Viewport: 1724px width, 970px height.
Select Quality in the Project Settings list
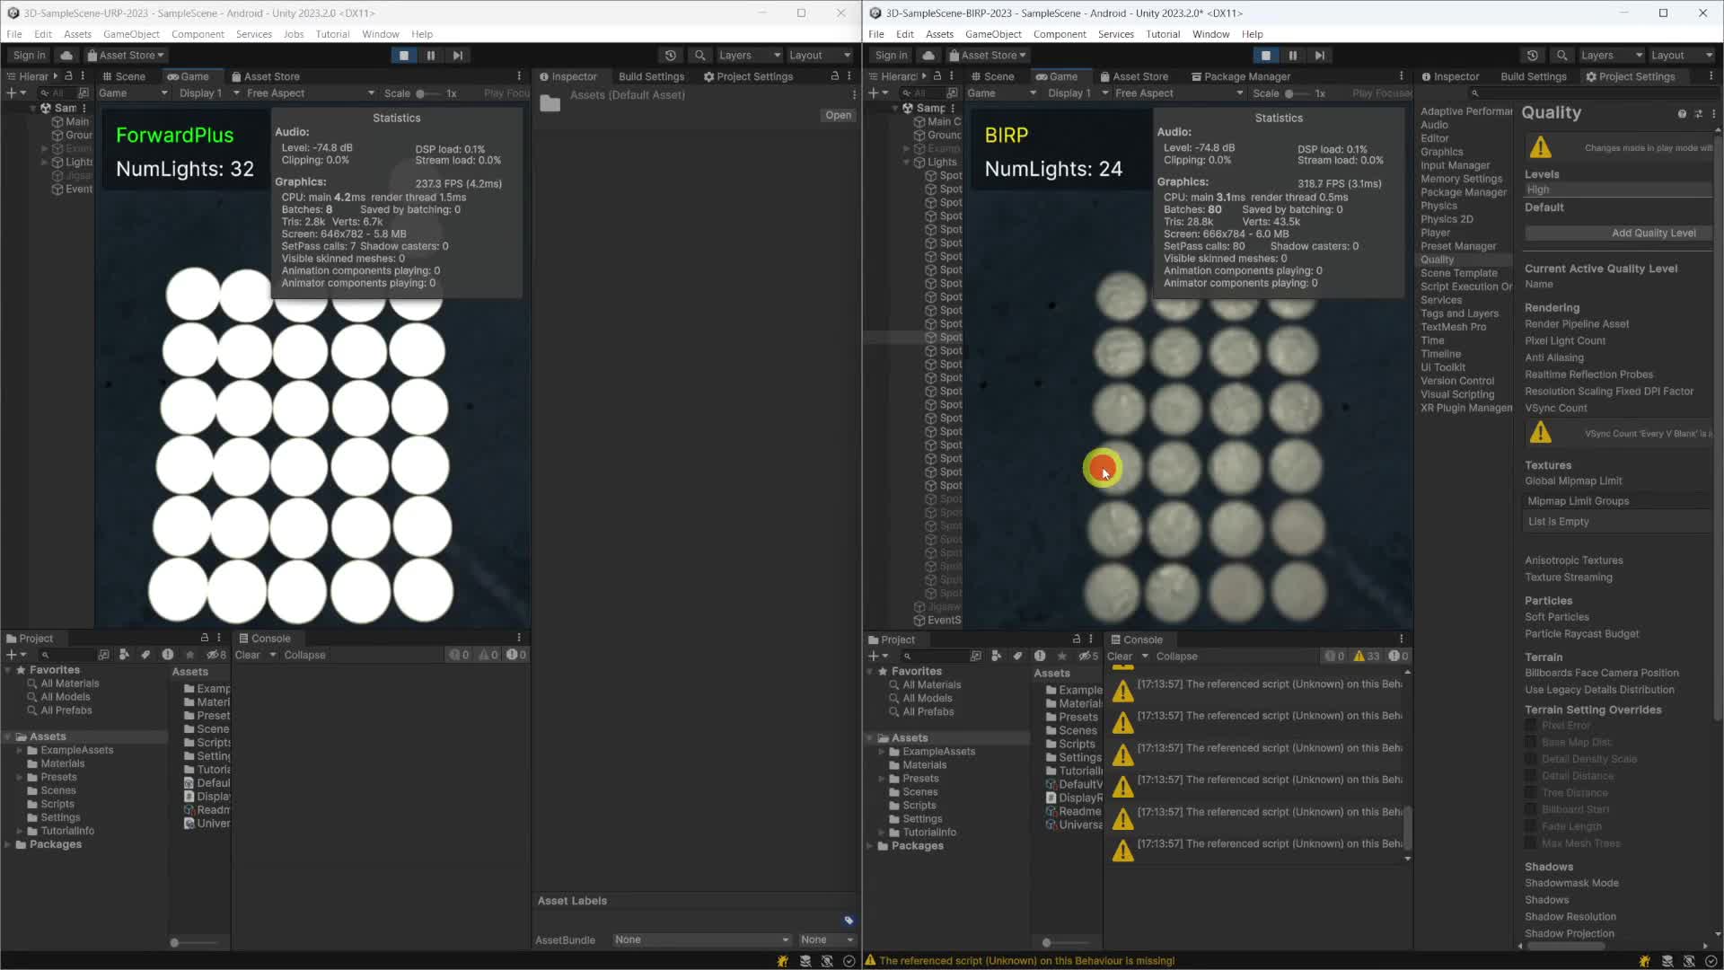pos(1437,260)
